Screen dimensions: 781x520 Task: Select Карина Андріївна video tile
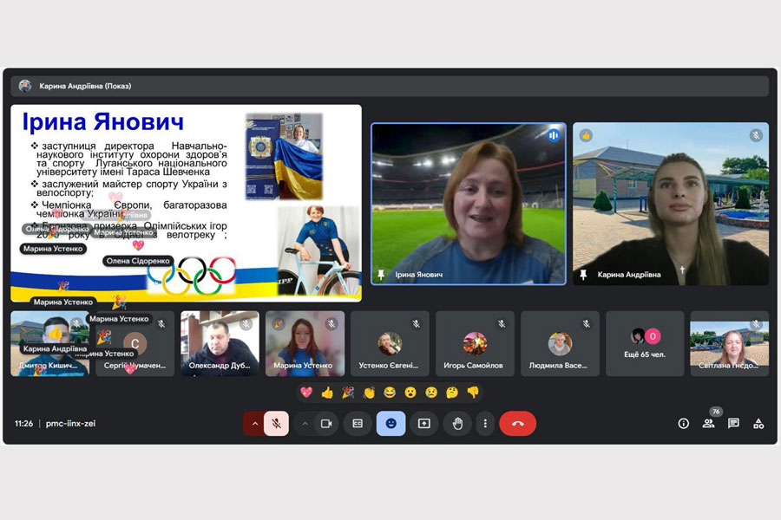tap(671, 204)
